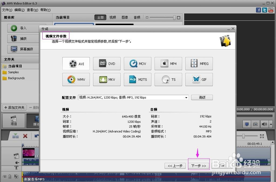
Task: Open the Projects clapperboard button
Action: (14, 121)
